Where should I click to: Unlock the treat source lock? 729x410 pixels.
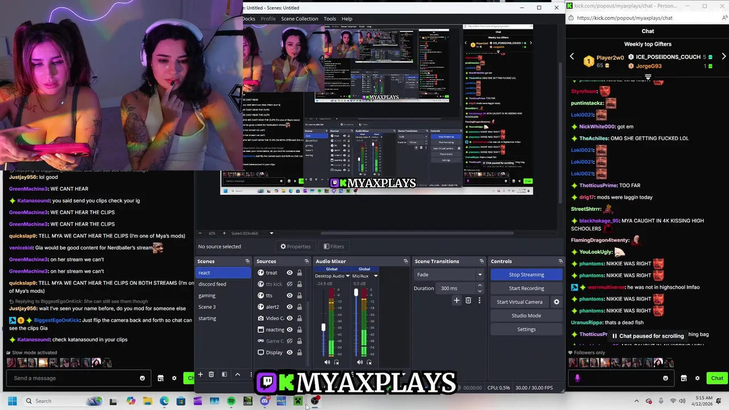300,273
